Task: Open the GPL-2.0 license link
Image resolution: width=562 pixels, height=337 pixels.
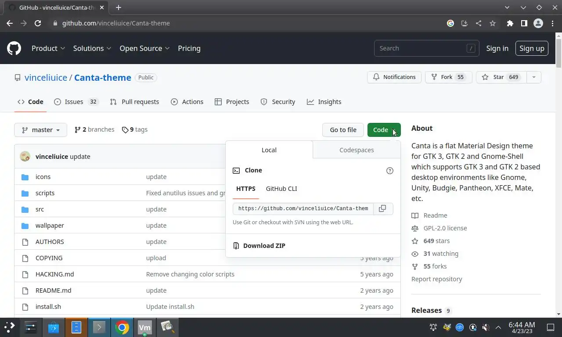Action: point(439,228)
